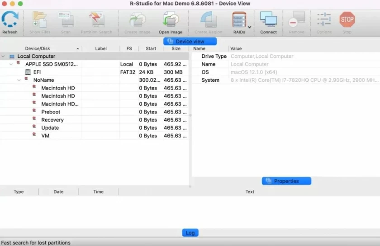The height and width of the screenshot is (246, 380).
Task: Select the APPLE SSD SM0512 disk
Action: click(x=94, y=64)
